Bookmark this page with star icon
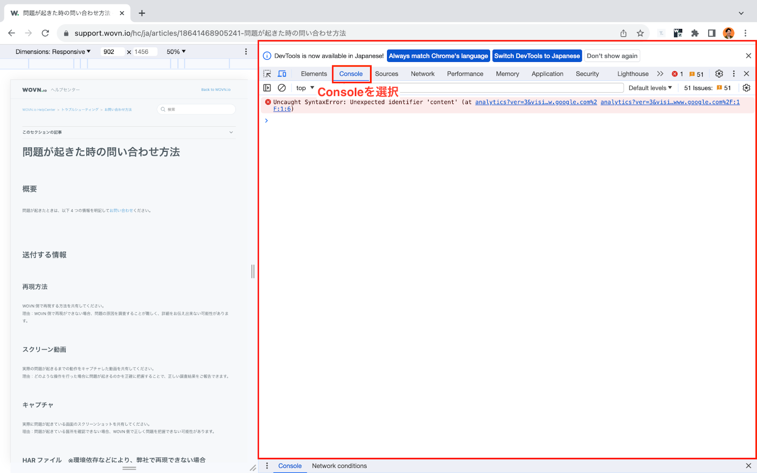The height and width of the screenshot is (473, 757). (x=640, y=33)
